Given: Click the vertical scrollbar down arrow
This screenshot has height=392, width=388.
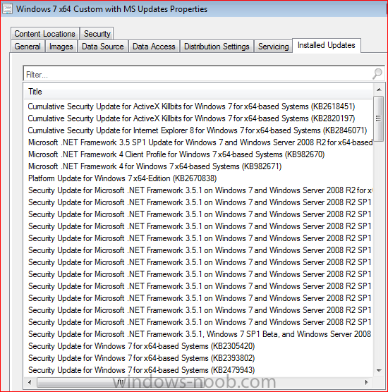Looking at the screenshot, I should click(379, 371).
